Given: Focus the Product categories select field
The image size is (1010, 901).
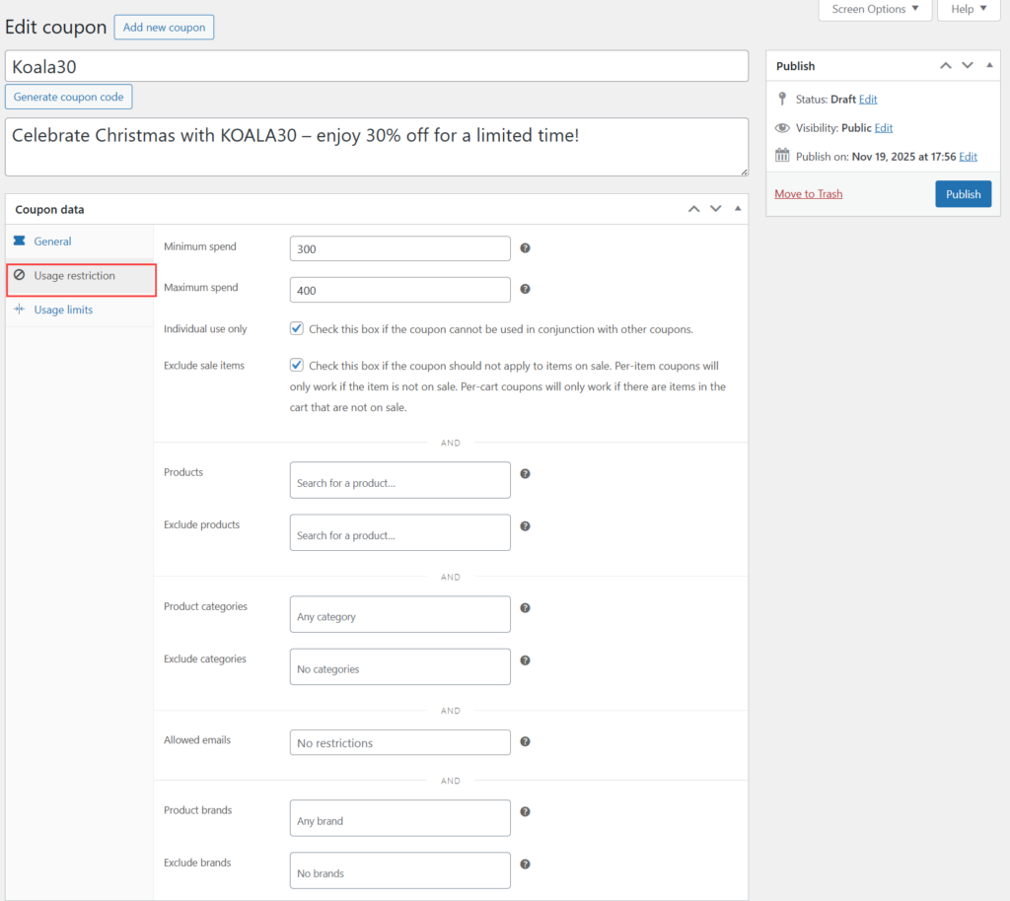Looking at the screenshot, I should (x=399, y=615).
